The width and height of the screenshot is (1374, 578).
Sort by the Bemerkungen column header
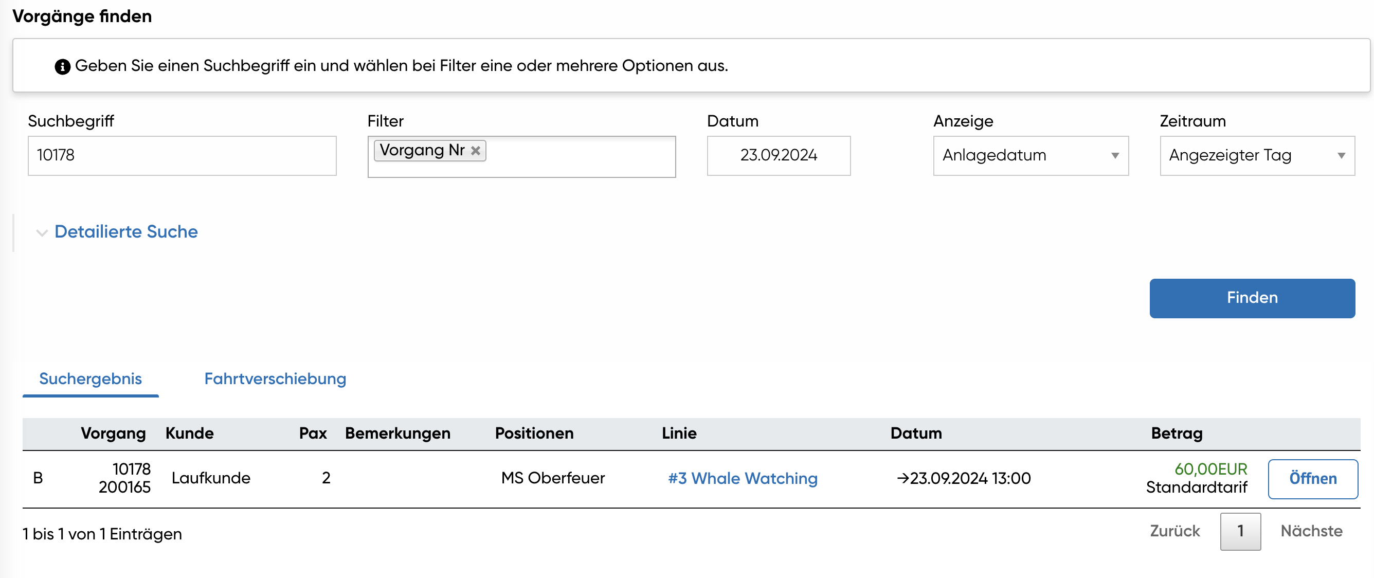click(397, 433)
